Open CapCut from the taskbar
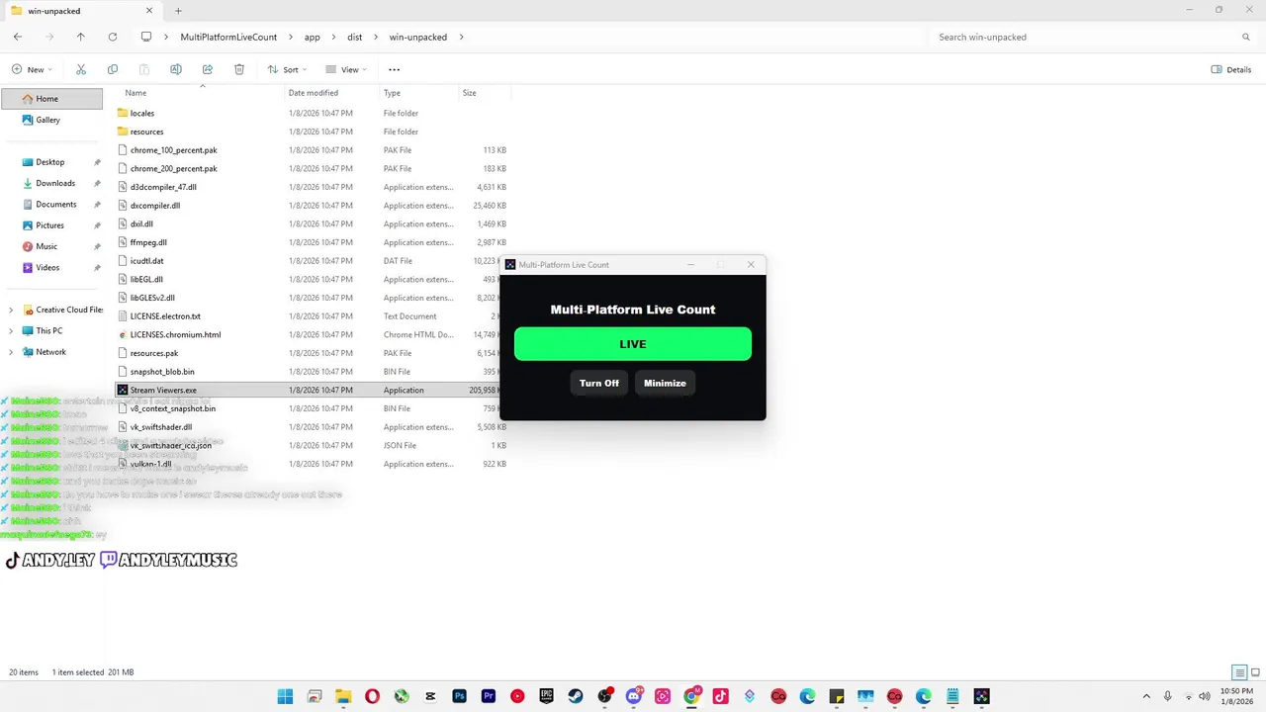The height and width of the screenshot is (712, 1266). pos(430,696)
